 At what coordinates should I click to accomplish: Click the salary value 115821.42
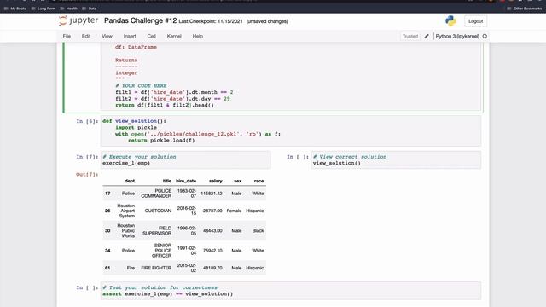(x=212, y=194)
